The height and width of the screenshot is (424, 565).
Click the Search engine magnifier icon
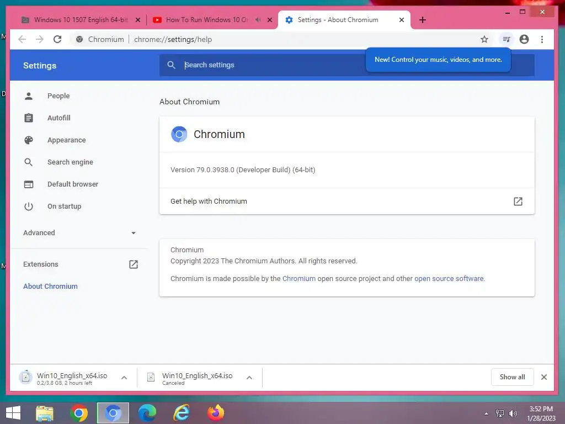click(29, 162)
